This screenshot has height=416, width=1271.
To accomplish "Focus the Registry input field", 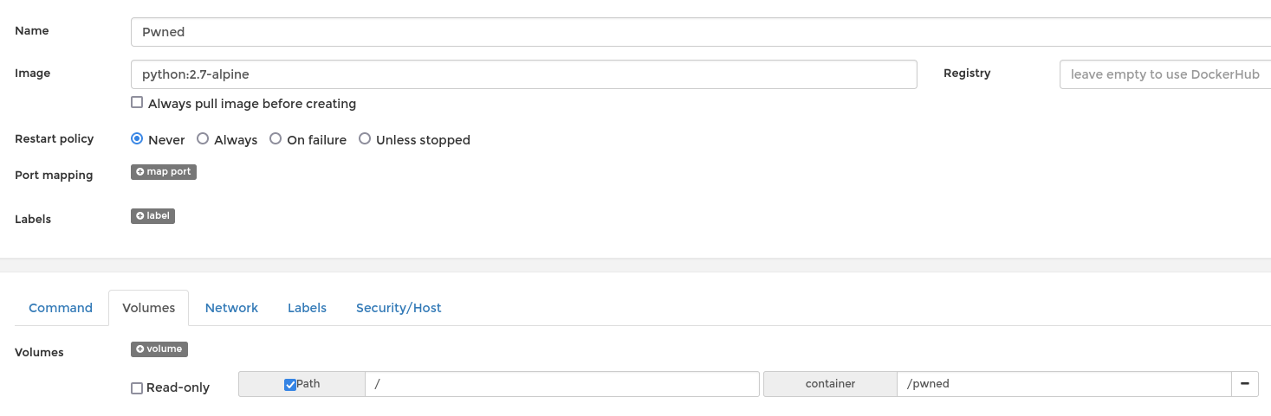I will pyautogui.click(x=1164, y=74).
